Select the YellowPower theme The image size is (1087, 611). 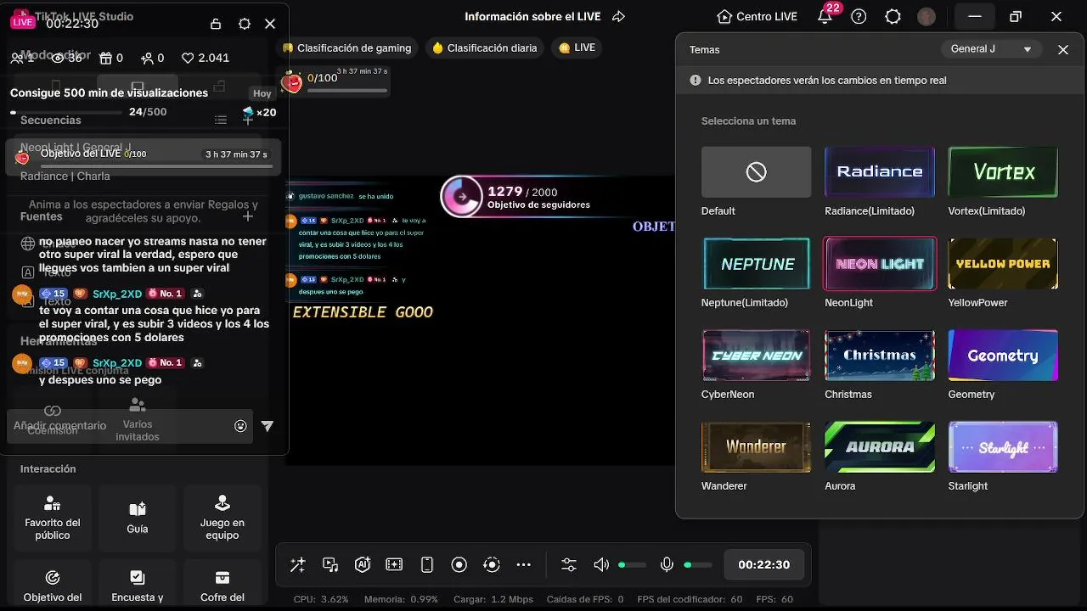click(x=1003, y=264)
